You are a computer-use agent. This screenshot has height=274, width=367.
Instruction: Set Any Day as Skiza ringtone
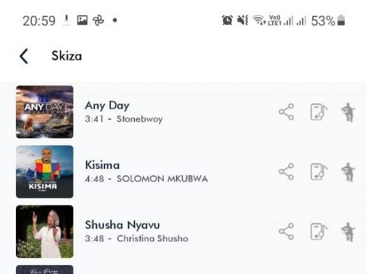(319, 112)
